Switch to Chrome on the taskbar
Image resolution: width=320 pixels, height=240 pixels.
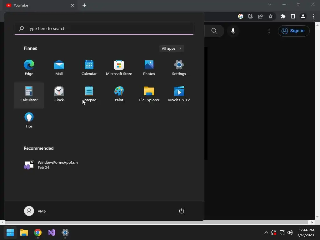click(38, 232)
